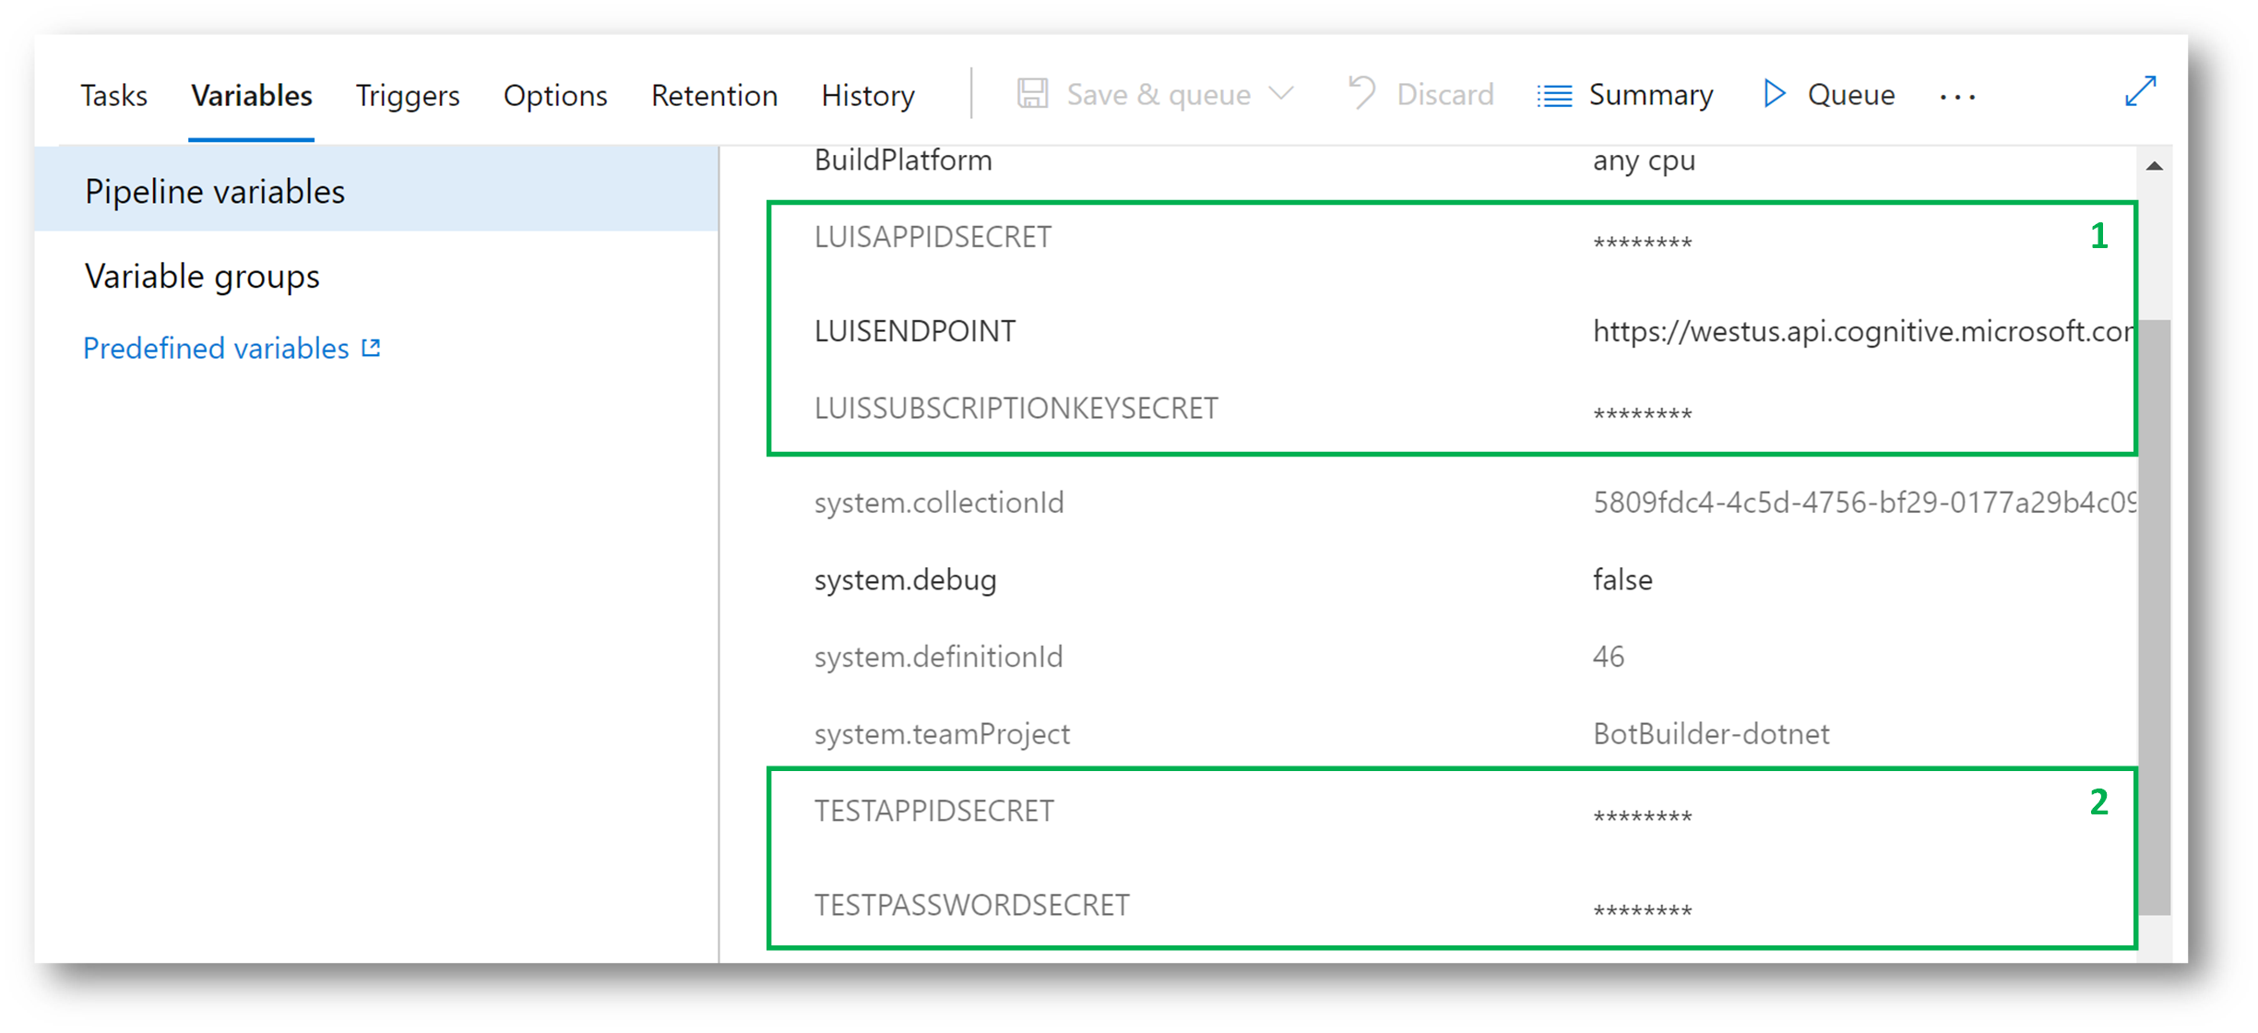
Task: Click the Queue play triangle icon
Action: (1774, 94)
